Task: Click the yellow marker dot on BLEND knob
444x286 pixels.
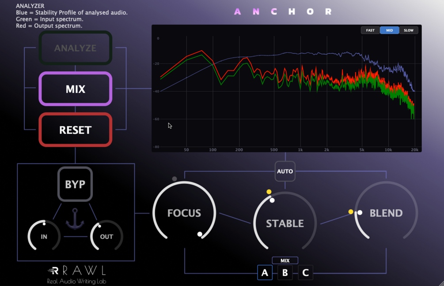Action: [x=351, y=212]
